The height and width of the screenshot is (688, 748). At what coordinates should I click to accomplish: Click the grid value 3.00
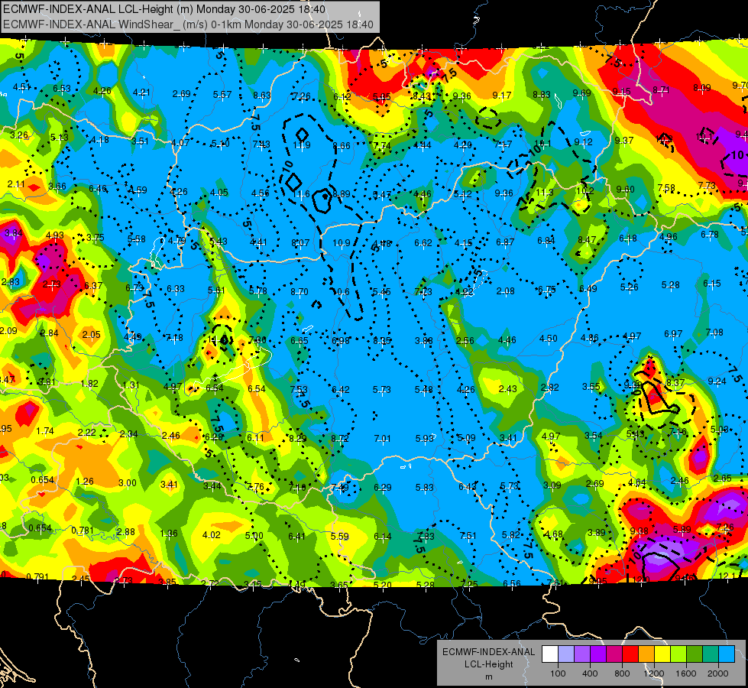128,483
